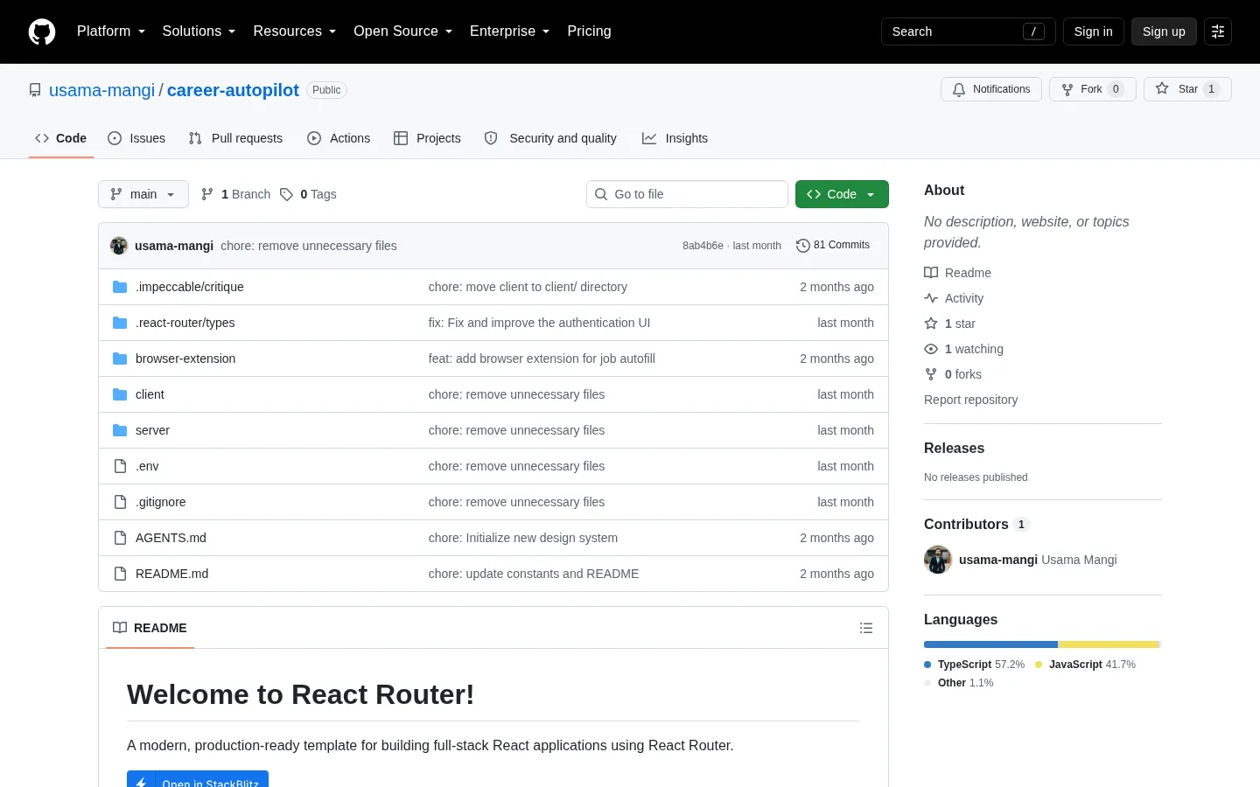Viewport: 1260px width, 787px height.
Task: Fork the repository with Fork button
Action: point(1092,89)
